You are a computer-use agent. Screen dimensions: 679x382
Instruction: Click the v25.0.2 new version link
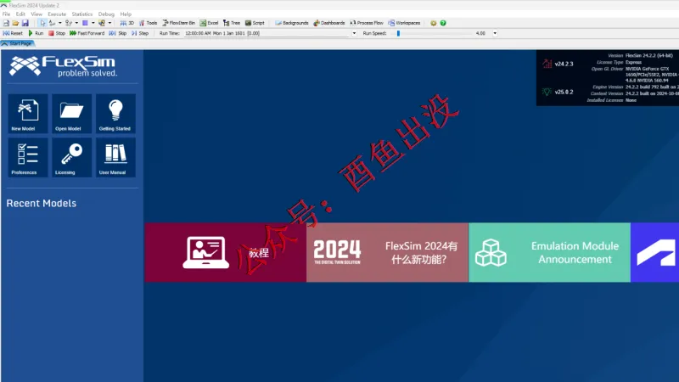click(x=564, y=93)
